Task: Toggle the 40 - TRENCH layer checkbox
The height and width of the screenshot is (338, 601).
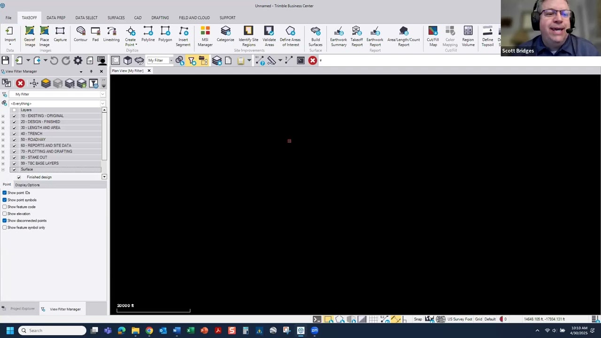Action: pyautogui.click(x=14, y=134)
